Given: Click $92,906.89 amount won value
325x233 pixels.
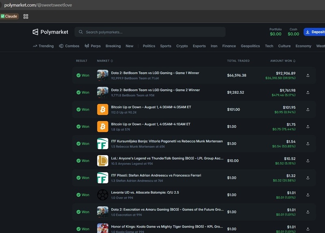Looking at the screenshot, I should (286, 73).
